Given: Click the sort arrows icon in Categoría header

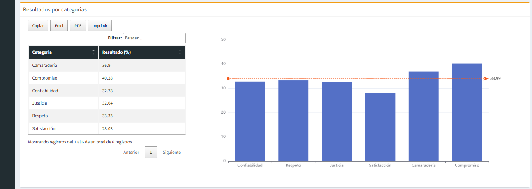Looking at the screenshot, I should (x=93, y=52).
